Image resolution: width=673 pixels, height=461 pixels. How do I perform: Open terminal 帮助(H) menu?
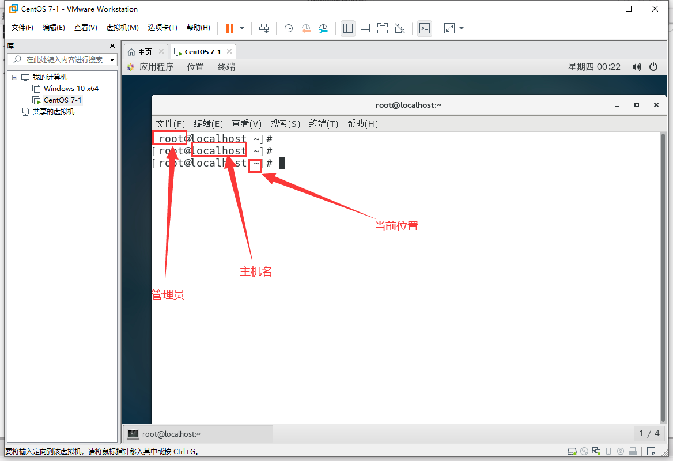[362, 124]
